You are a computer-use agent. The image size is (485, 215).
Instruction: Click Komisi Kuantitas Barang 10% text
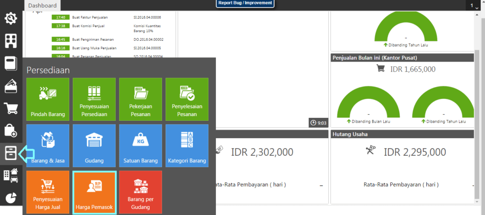click(147, 28)
